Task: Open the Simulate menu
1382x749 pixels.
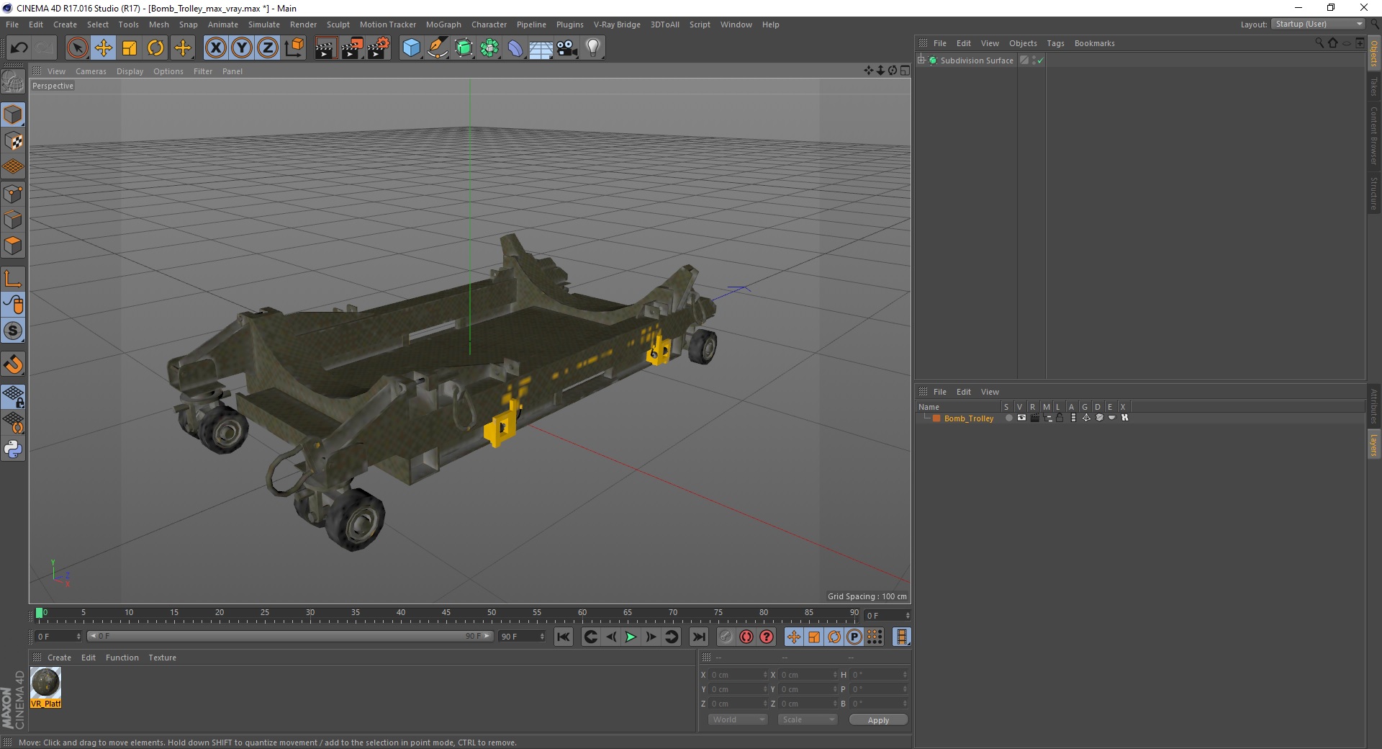Action: point(264,24)
